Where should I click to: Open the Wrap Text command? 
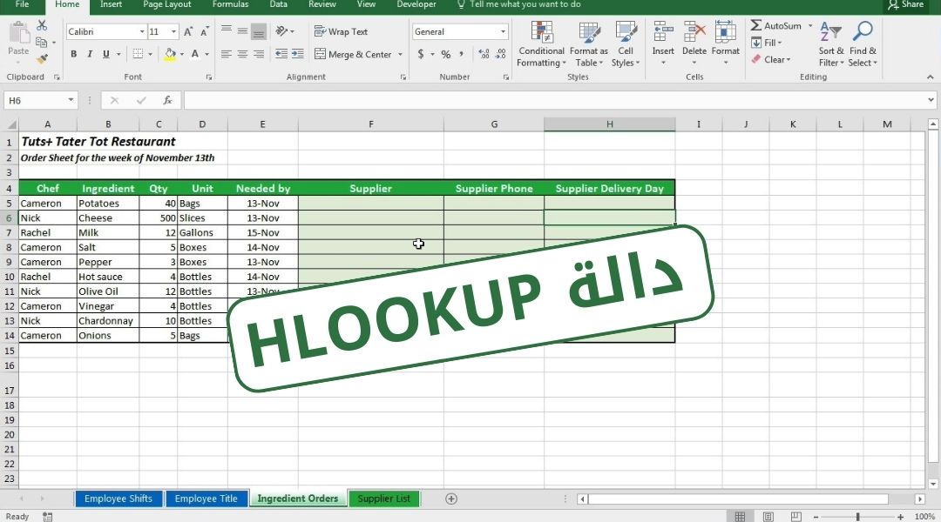(340, 31)
